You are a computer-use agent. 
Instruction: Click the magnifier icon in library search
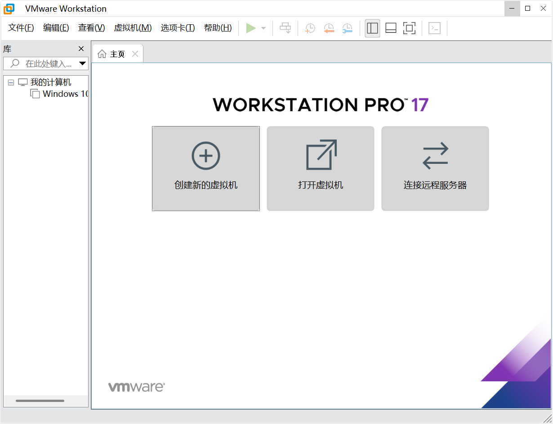(x=15, y=63)
